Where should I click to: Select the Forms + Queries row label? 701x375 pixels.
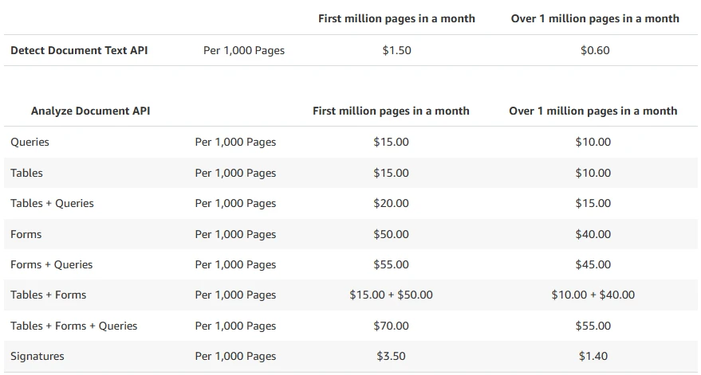[x=51, y=264]
